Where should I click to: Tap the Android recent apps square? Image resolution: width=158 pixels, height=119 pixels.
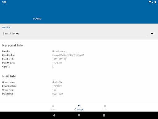[x=104, y=115]
